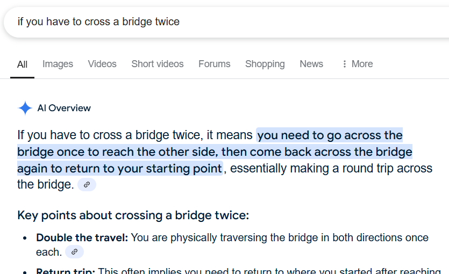Click the blue AI Overview sparkle icon
The image size is (449, 274).
coord(25,108)
